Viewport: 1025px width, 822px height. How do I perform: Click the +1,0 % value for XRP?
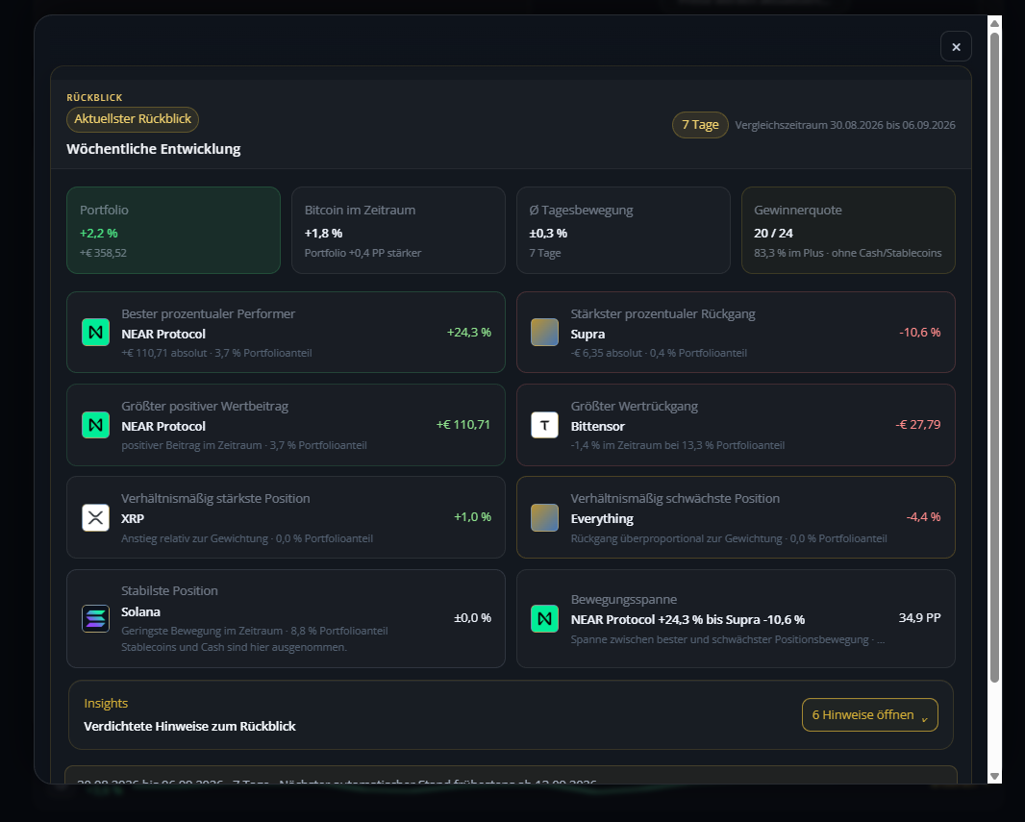(472, 517)
